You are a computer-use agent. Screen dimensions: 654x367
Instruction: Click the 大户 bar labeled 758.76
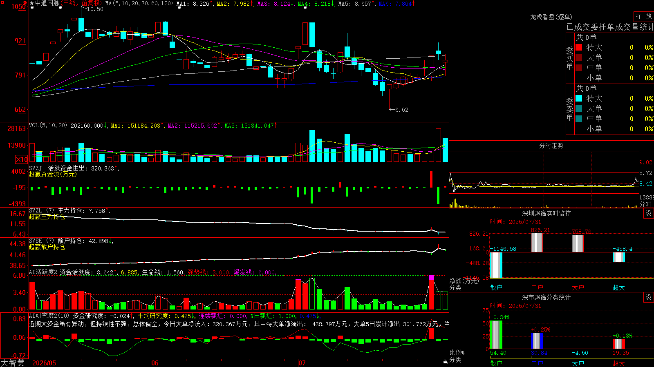pos(578,243)
